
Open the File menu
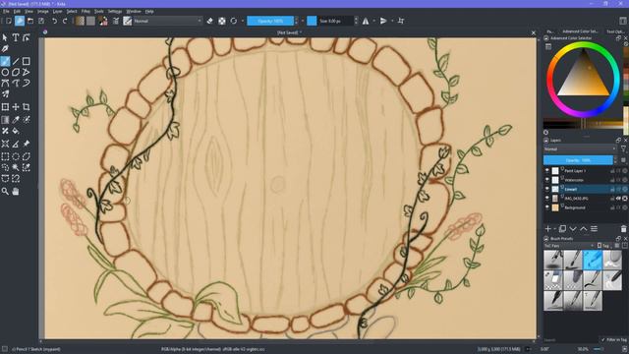click(x=6, y=12)
